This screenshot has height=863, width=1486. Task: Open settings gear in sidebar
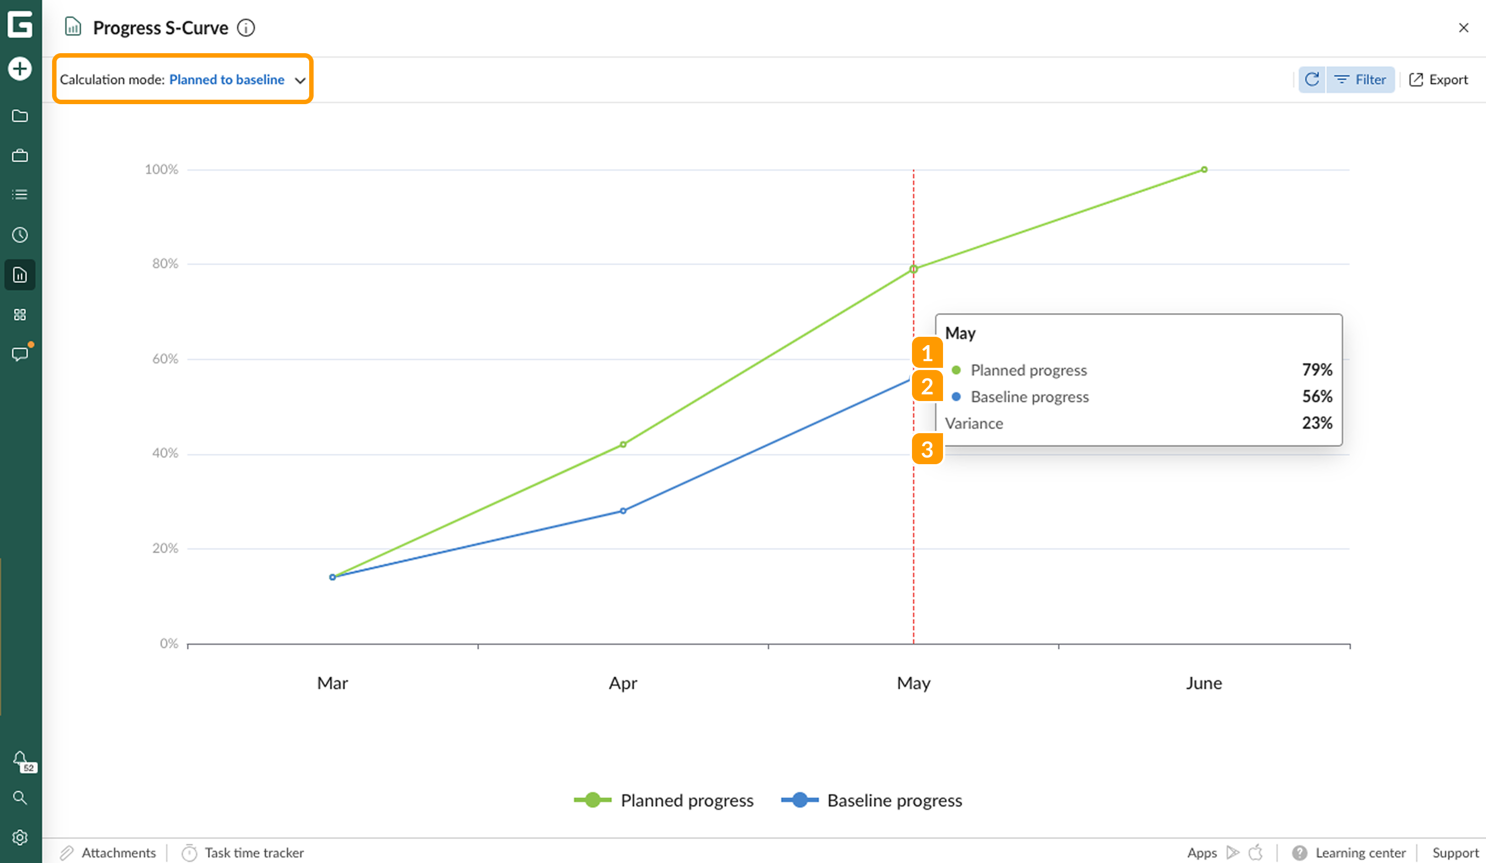point(20,837)
